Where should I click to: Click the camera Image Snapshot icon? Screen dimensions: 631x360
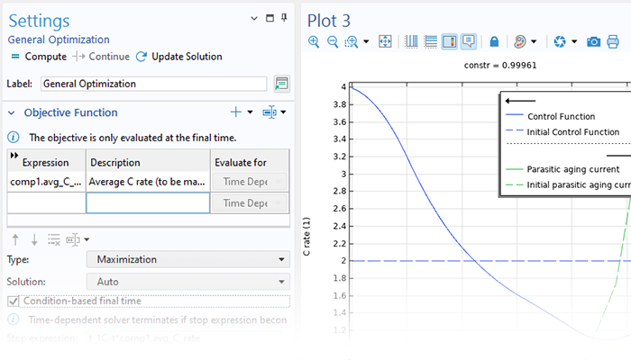pos(593,41)
